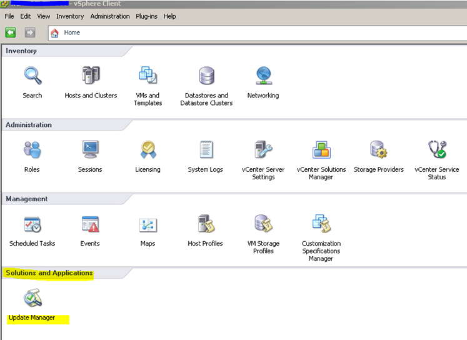Open the Help menu

[169, 16]
